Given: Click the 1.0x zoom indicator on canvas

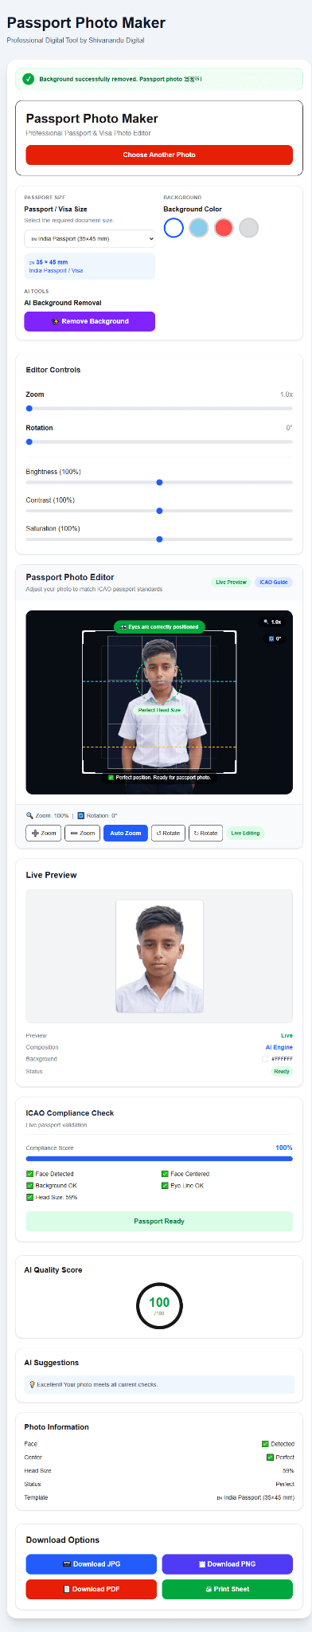Looking at the screenshot, I should pos(273,622).
